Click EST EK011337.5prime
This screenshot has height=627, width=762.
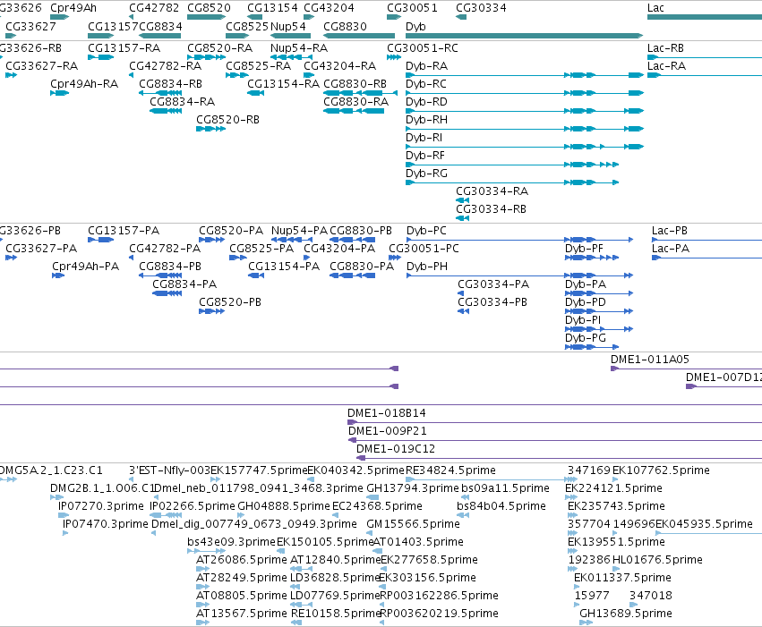coord(622,578)
